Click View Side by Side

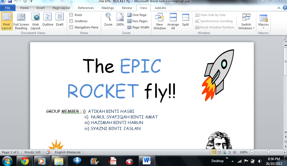pos(210,15)
